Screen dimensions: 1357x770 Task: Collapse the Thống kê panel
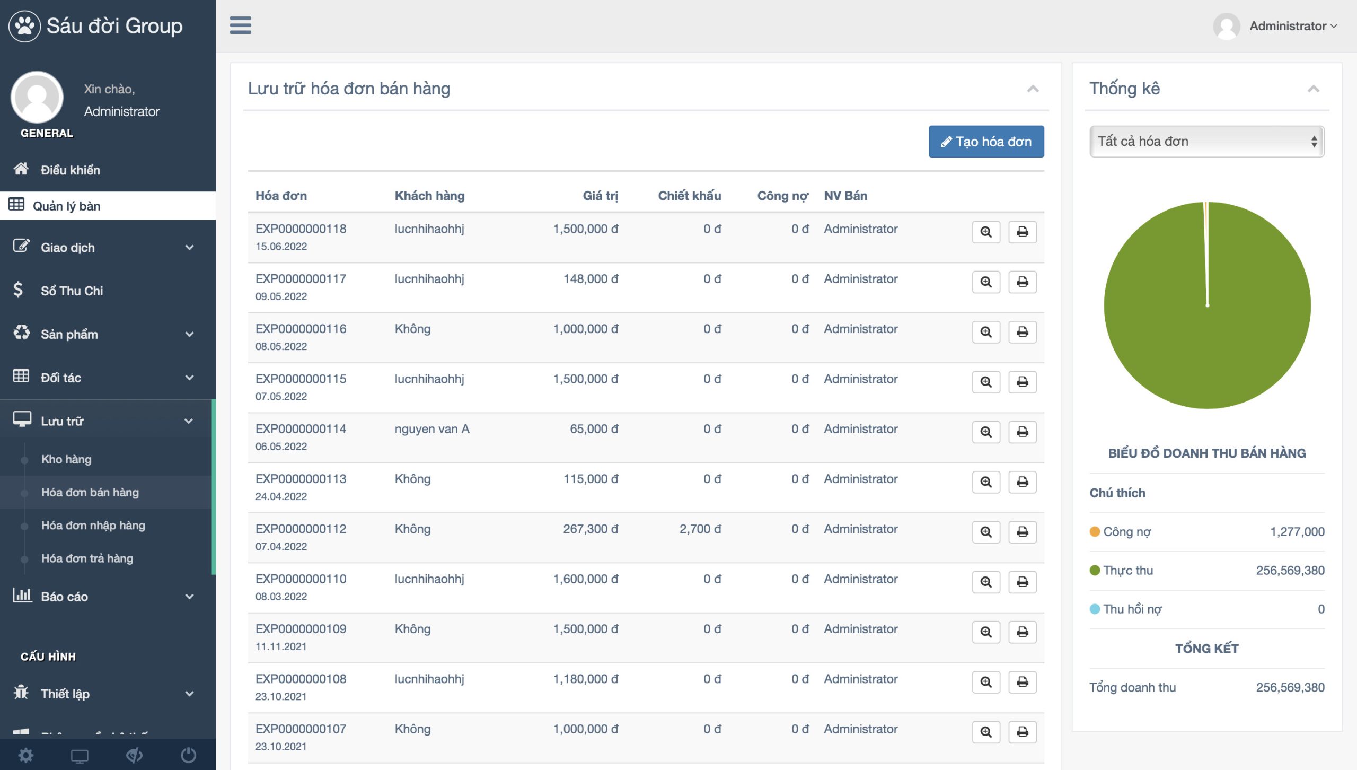pos(1313,89)
